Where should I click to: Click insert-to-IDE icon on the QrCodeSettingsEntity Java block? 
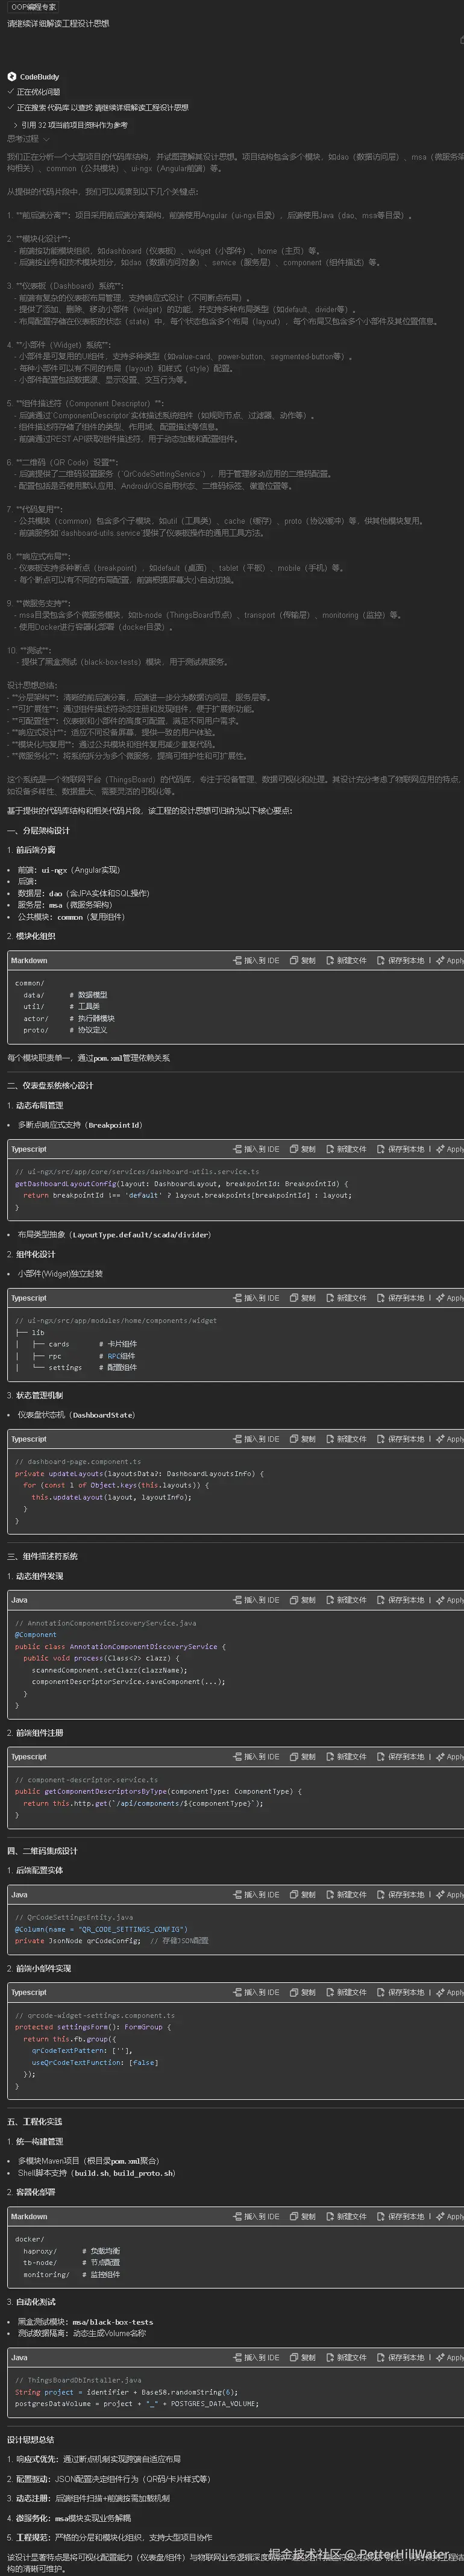click(x=238, y=1895)
